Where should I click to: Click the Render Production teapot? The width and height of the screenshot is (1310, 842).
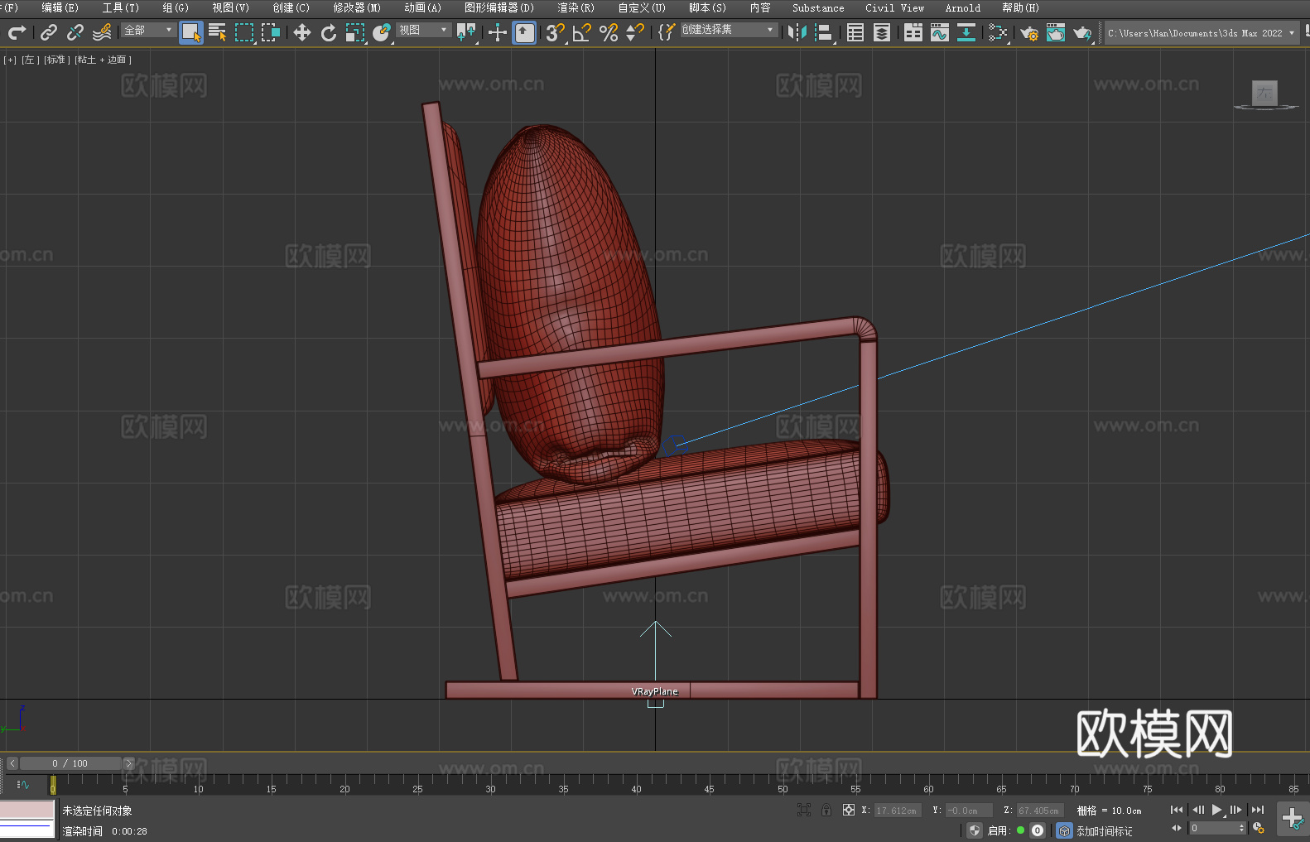pos(1082,32)
